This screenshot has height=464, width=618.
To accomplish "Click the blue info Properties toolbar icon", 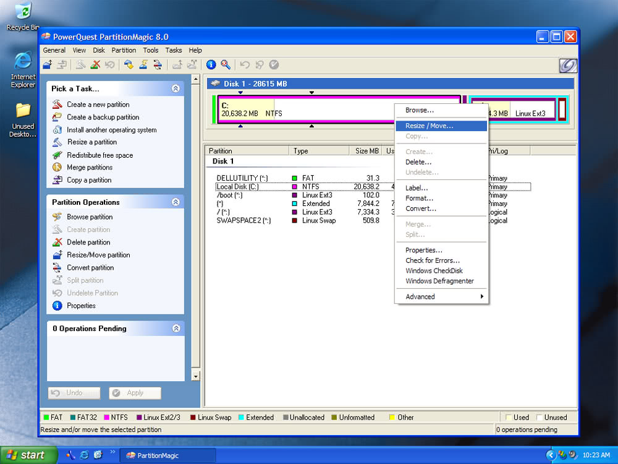I will [x=211, y=64].
